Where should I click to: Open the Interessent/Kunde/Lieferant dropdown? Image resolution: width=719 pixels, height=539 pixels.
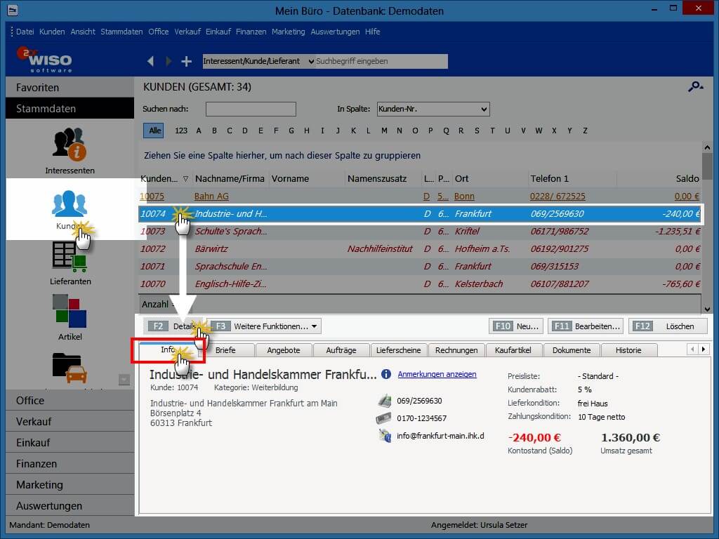pyautogui.click(x=259, y=61)
